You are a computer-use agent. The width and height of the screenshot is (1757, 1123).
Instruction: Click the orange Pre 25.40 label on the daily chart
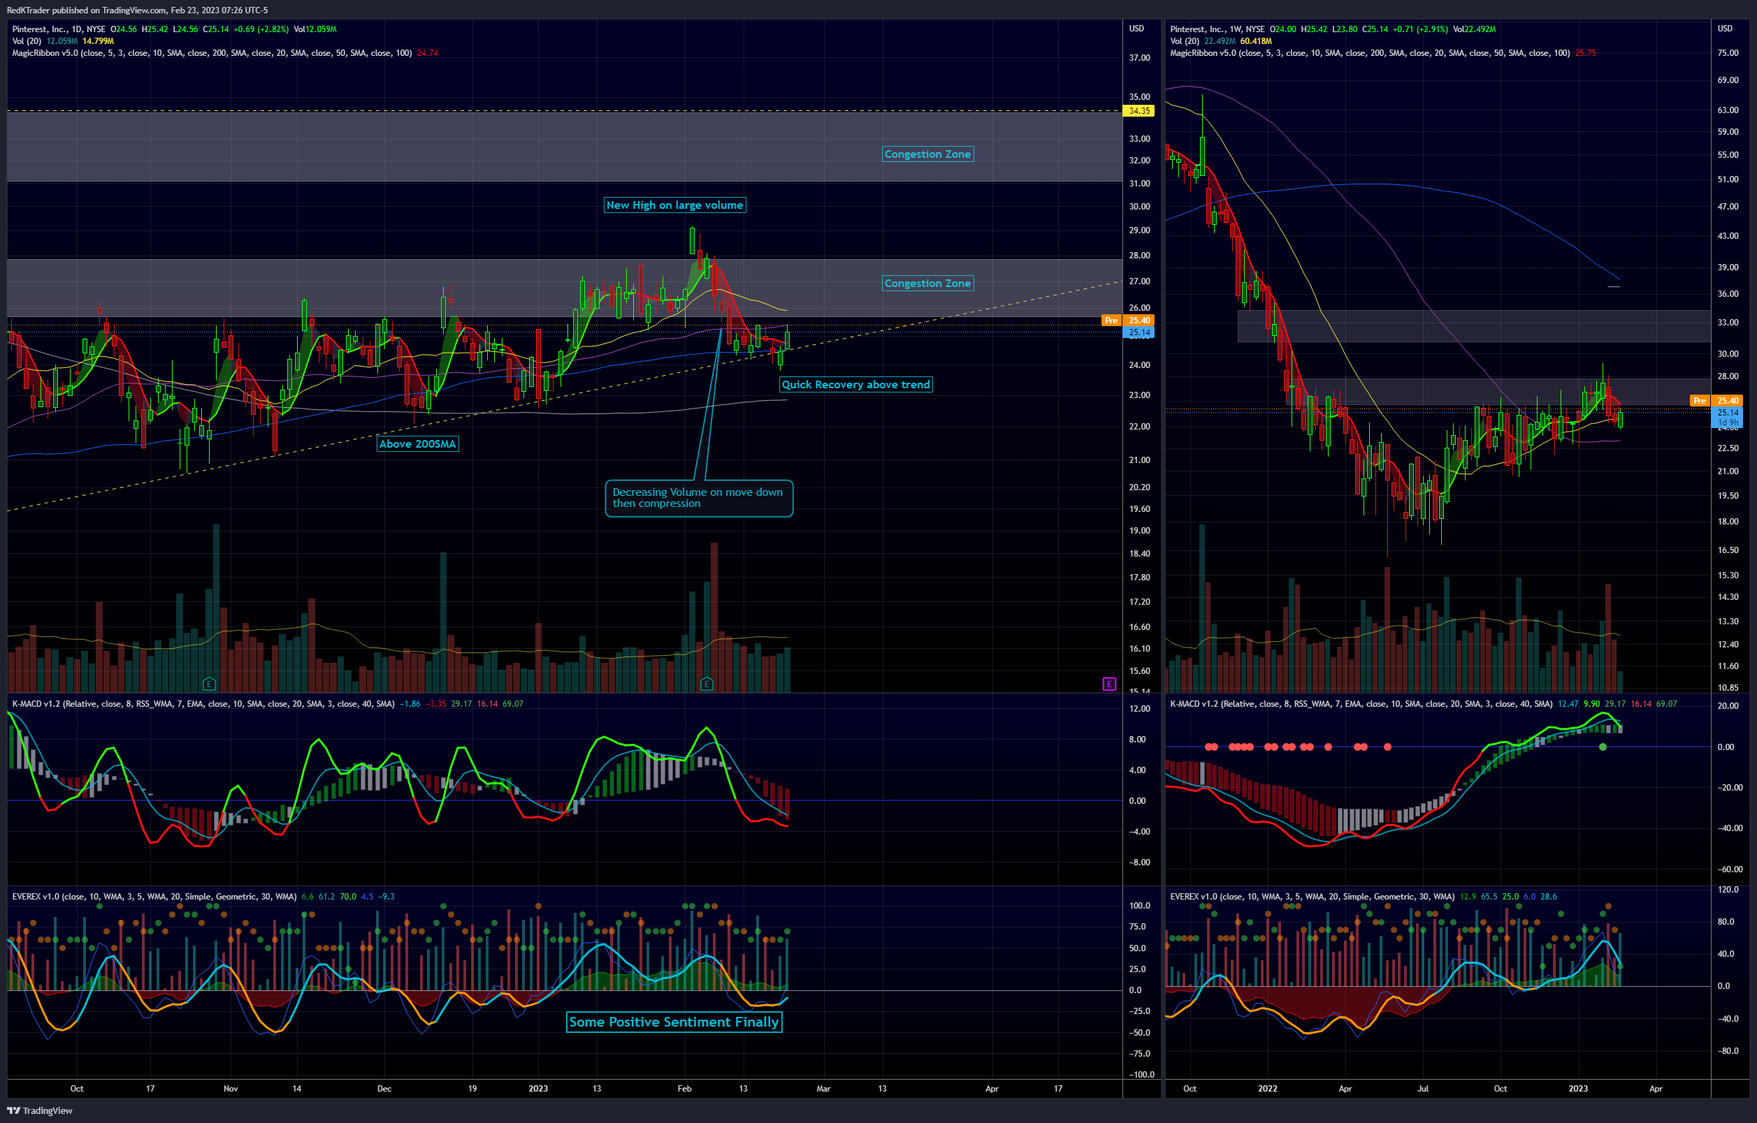(1127, 320)
